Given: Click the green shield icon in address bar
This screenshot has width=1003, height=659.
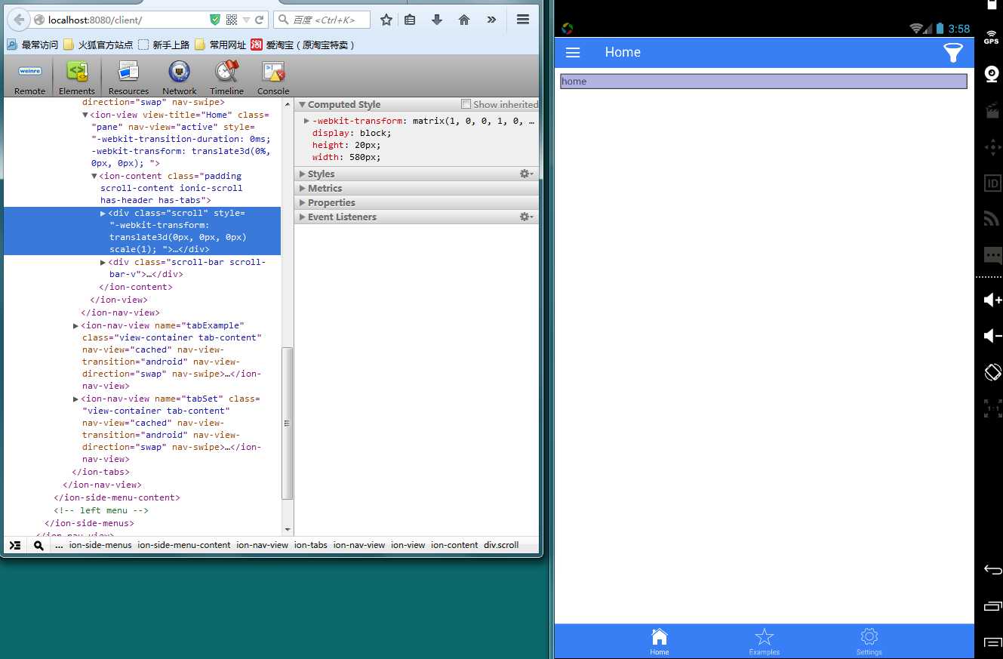Looking at the screenshot, I should [215, 20].
